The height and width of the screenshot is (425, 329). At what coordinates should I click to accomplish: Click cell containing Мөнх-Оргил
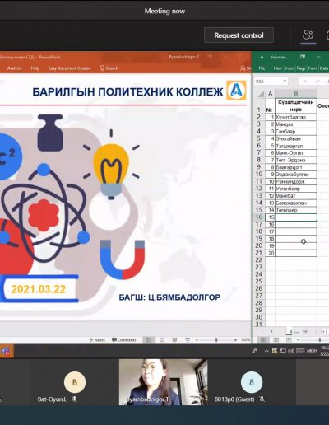(296, 153)
